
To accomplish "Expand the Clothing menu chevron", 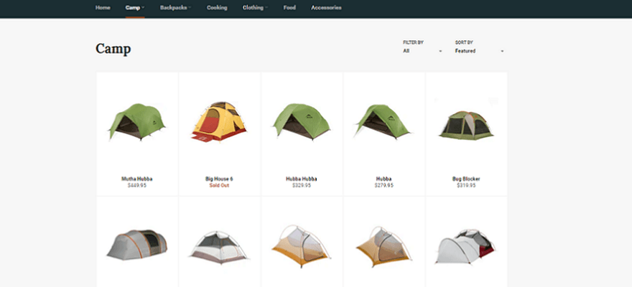I will pos(266,8).
